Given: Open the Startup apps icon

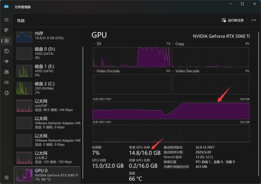Looking at the screenshot, I should 6,62.
